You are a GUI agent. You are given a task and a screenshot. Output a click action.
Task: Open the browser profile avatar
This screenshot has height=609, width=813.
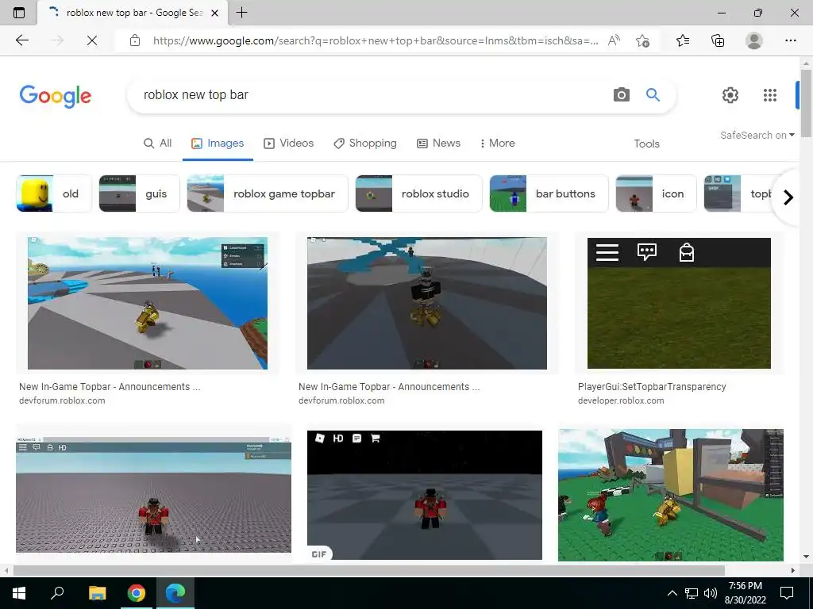[x=754, y=40]
